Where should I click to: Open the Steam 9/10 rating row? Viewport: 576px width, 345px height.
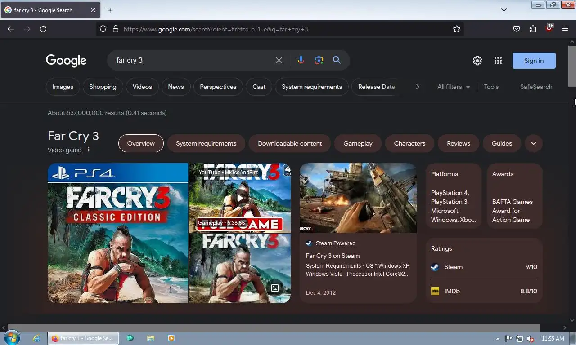pos(484,267)
